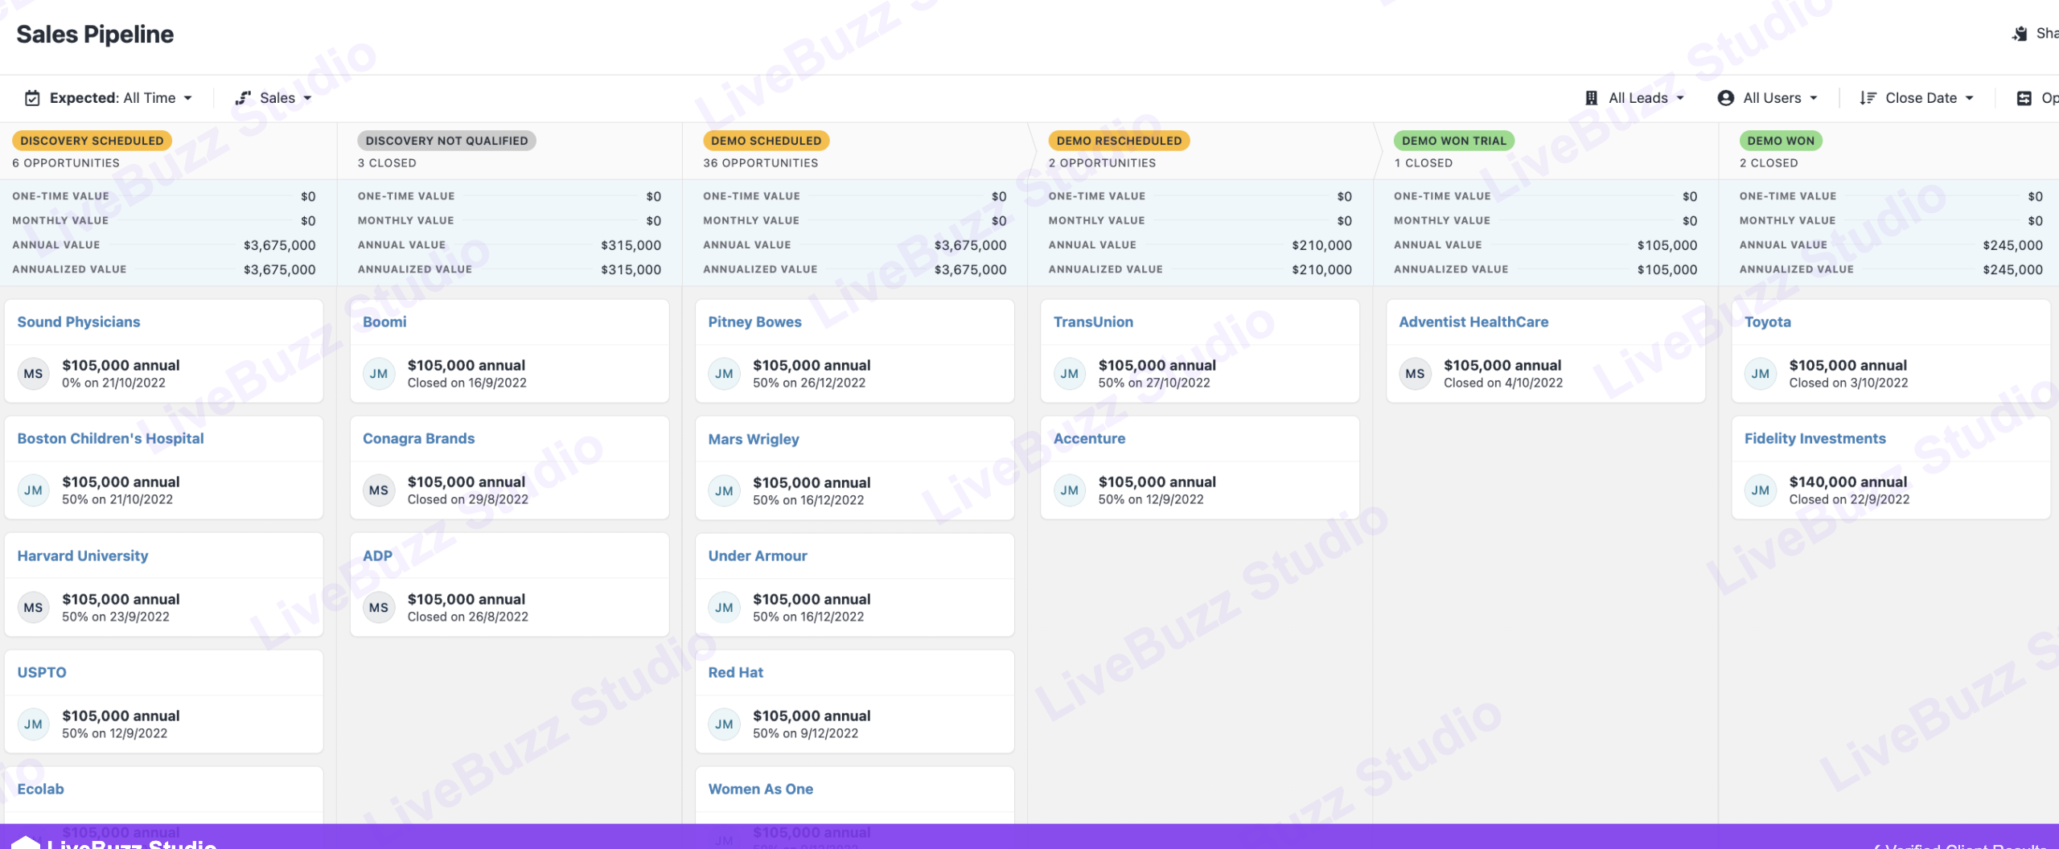Click the Share icon in the header
Screen dimensions: 2059x849
coord(2020,34)
